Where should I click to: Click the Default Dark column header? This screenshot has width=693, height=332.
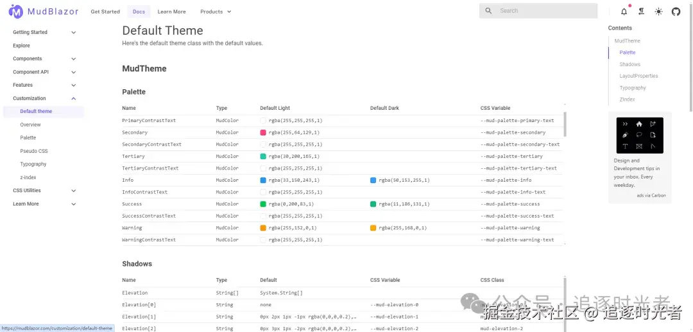[x=384, y=109]
